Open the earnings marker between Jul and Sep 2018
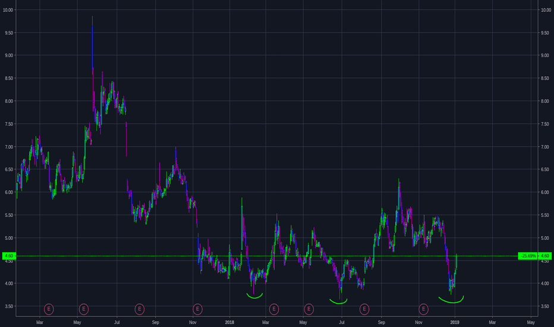The width and height of the screenshot is (554, 327). click(364, 309)
